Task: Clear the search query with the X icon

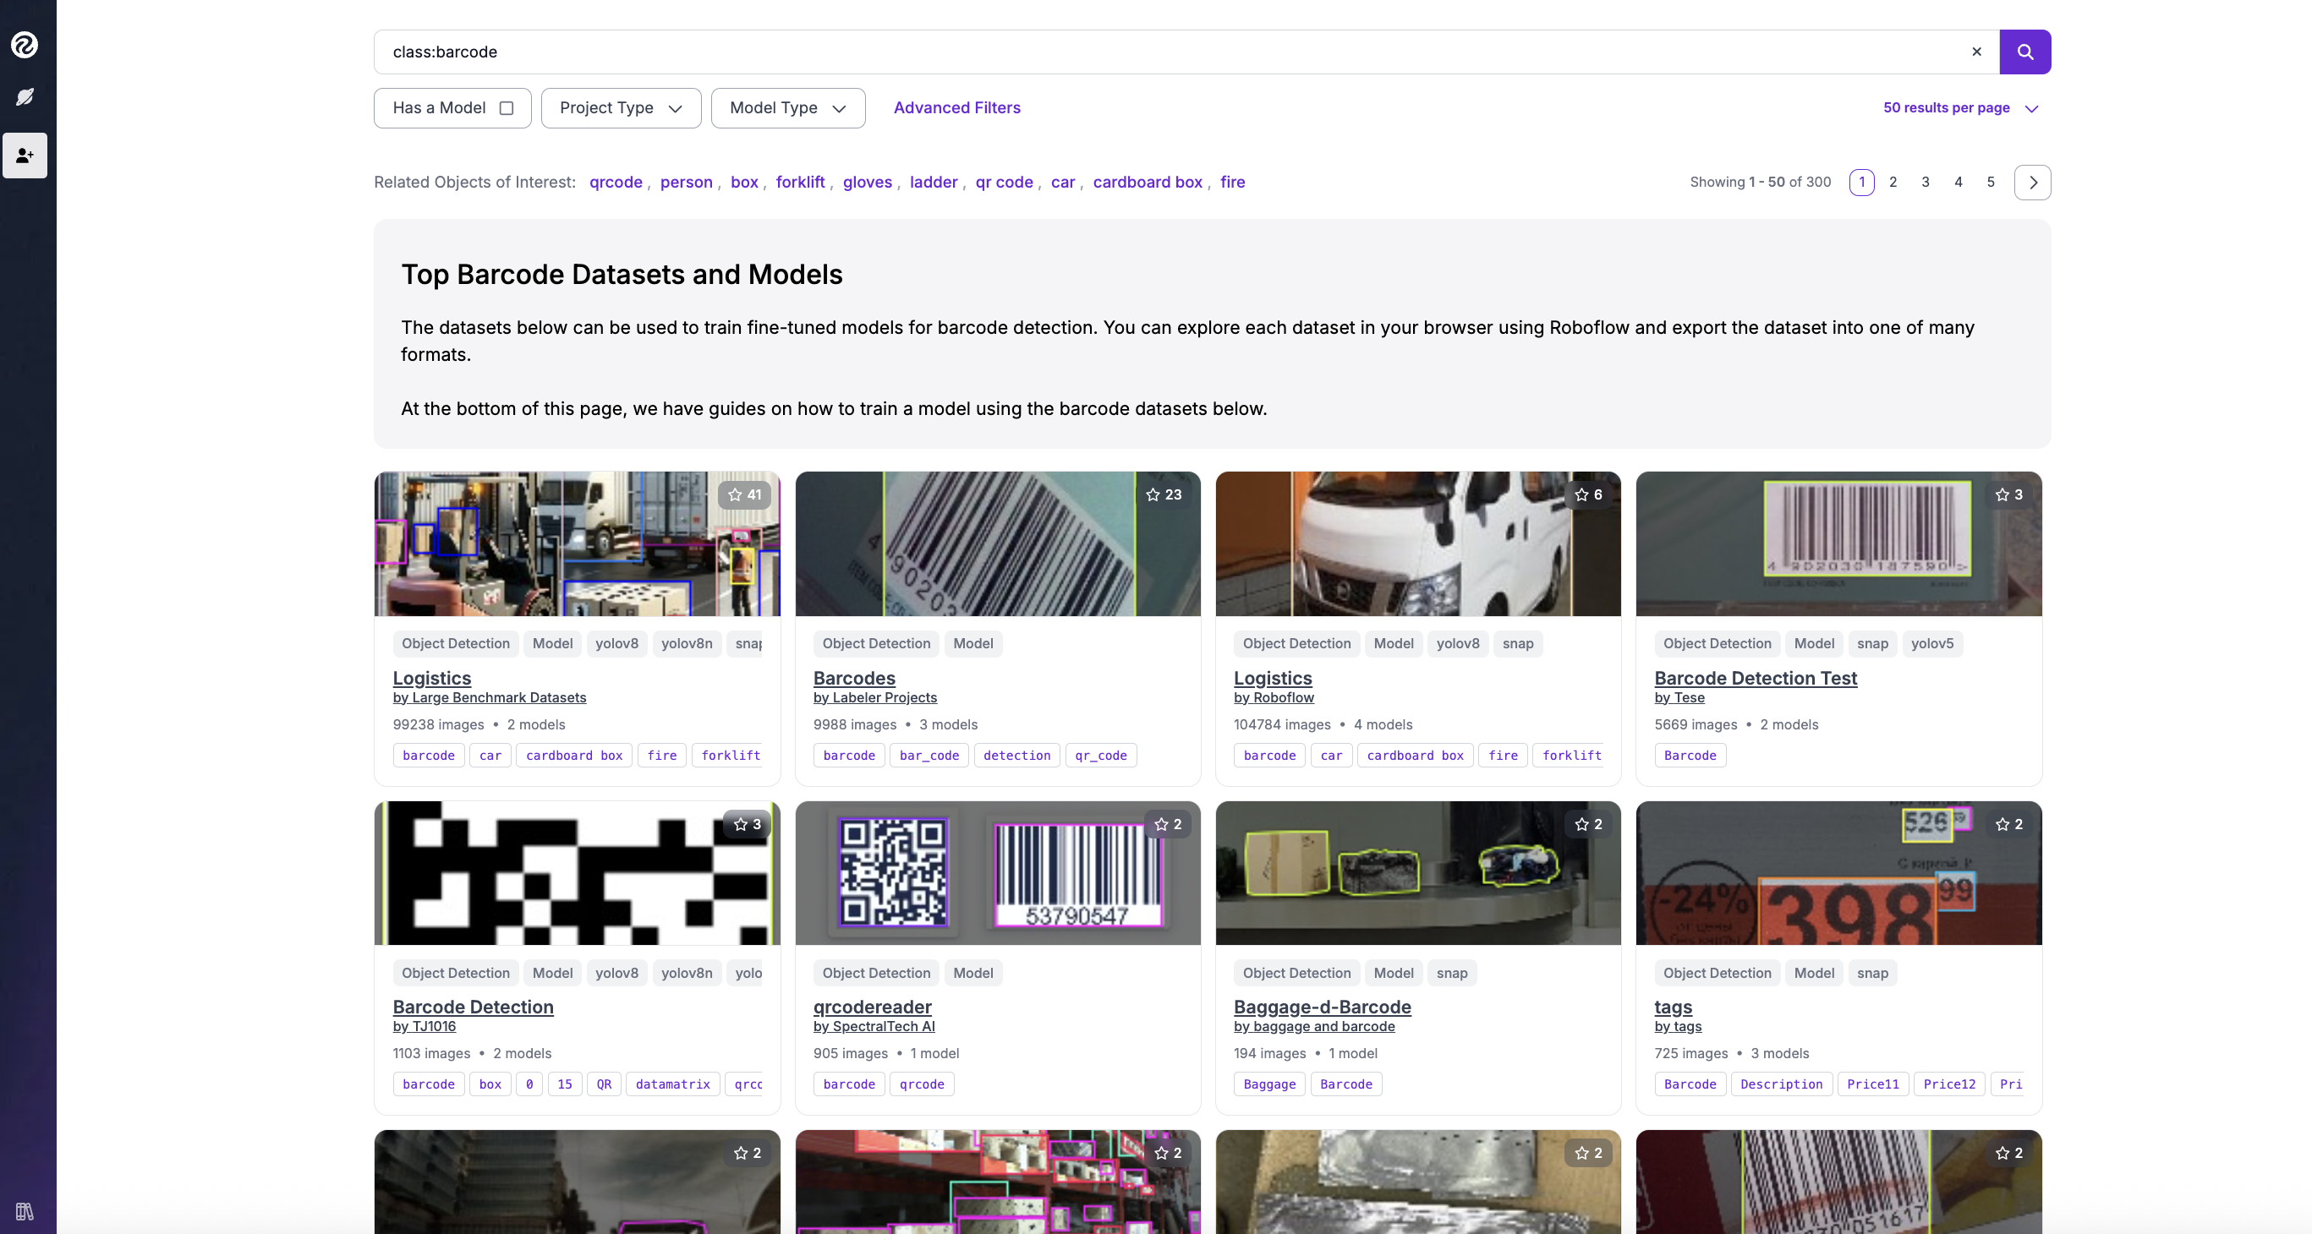Action: point(1976,52)
